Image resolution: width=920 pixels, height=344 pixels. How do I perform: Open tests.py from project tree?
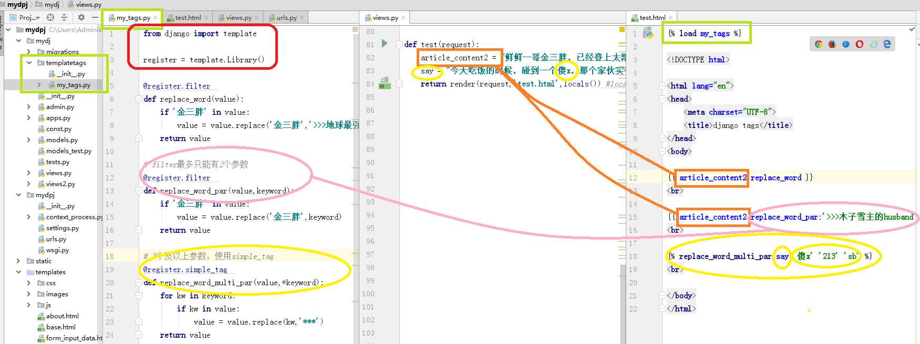point(54,162)
